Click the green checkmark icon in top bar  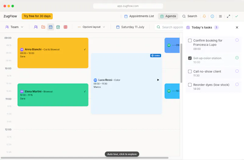coord(237,16)
